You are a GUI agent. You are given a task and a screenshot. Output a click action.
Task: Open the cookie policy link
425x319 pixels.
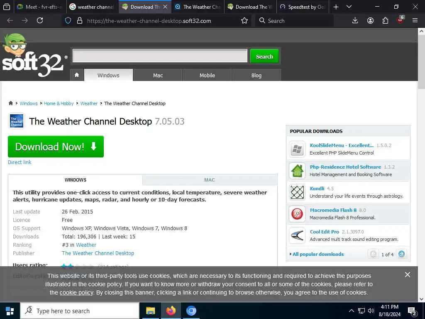[76, 293]
